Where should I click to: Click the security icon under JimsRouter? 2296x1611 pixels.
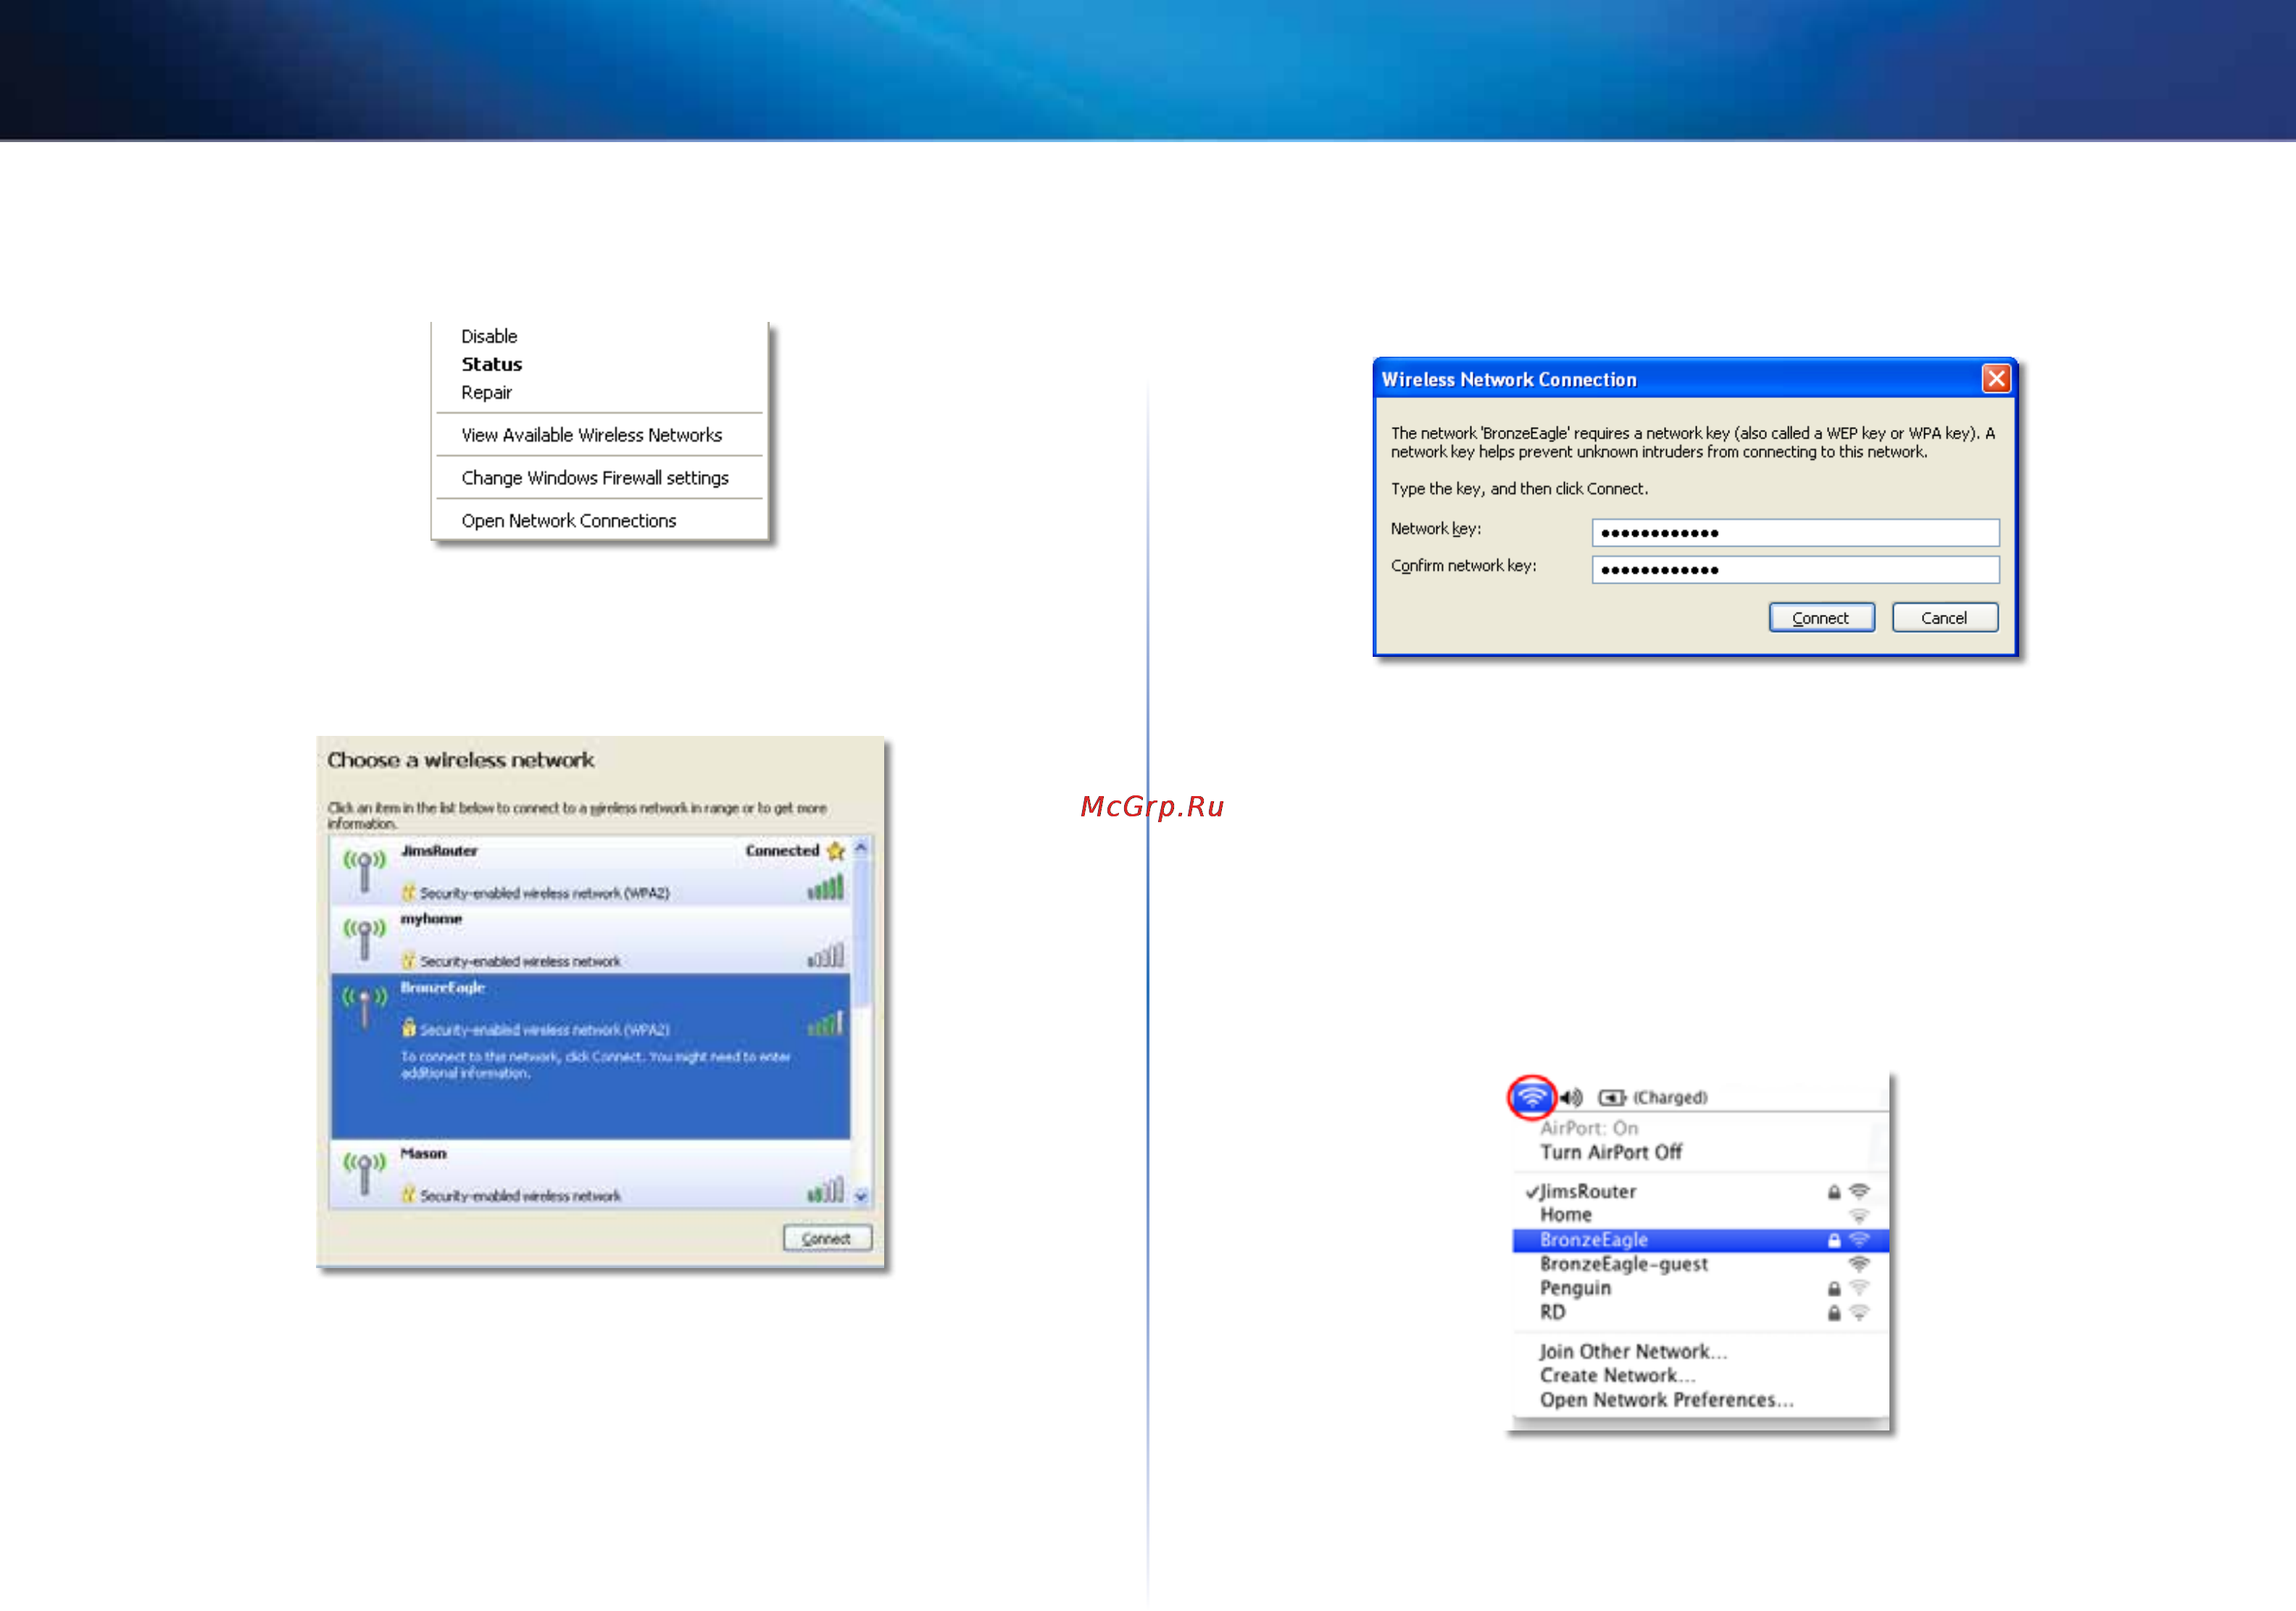pyautogui.click(x=408, y=892)
